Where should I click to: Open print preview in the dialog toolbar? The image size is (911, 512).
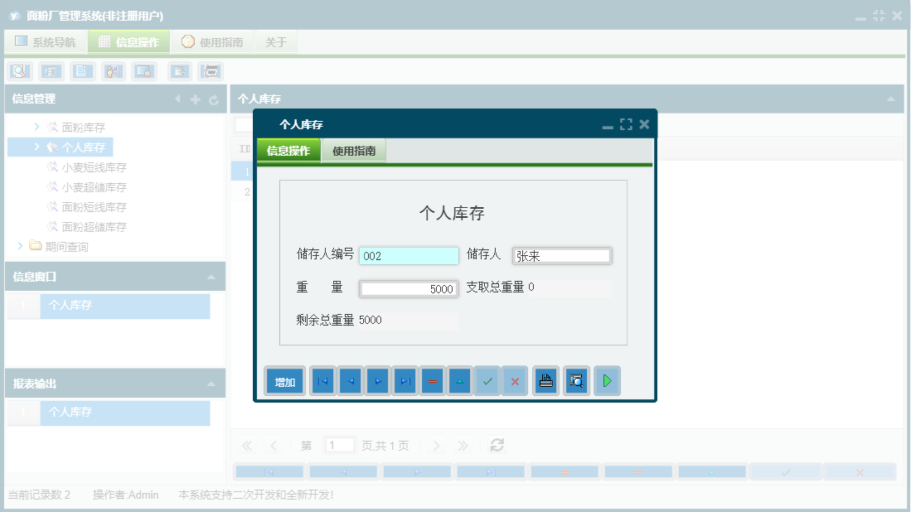tap(576, 380)
